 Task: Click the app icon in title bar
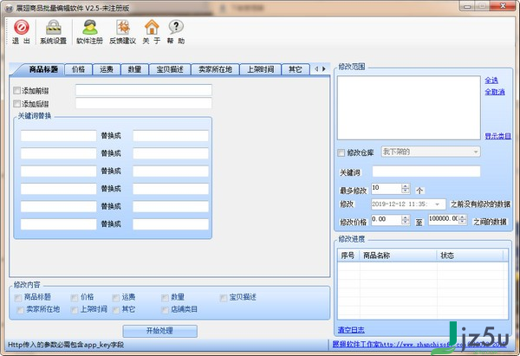[10, 9]
